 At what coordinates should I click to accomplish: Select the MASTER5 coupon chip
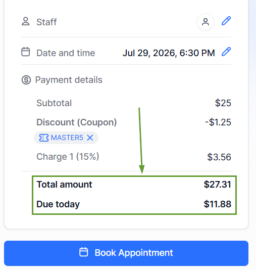[x=66, y=138]
